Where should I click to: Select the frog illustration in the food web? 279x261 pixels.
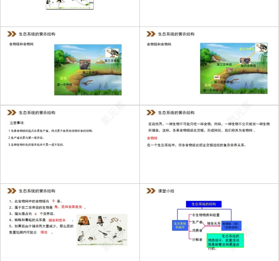coord(120,229)
